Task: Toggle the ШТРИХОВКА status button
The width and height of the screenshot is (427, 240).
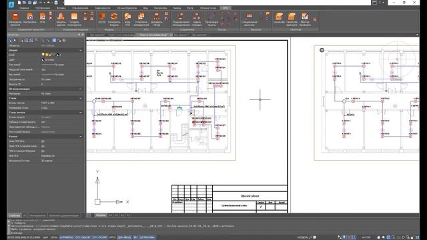Action: tap(147, 237)
